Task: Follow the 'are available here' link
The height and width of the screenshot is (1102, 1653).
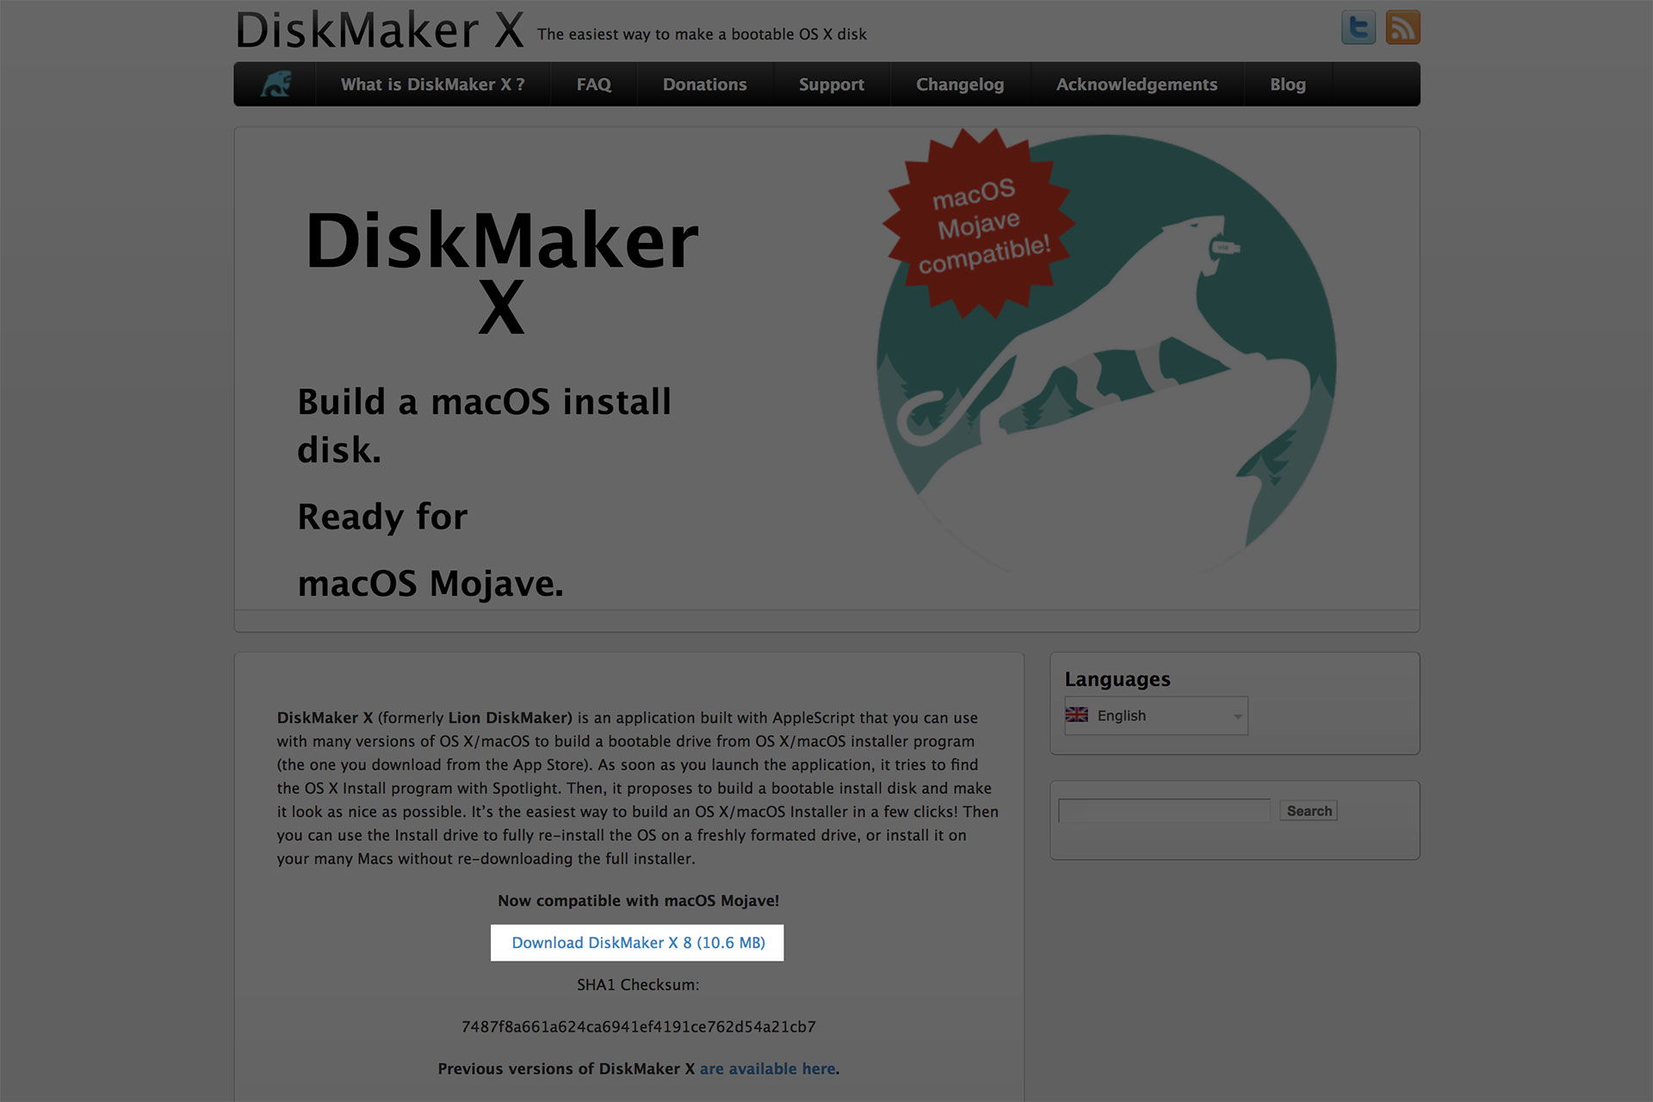Action: coord(768,1068)
